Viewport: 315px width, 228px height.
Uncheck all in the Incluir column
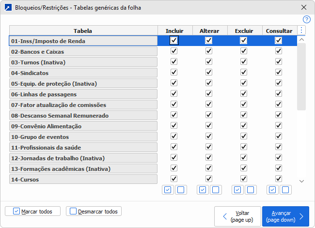[180, 190]
